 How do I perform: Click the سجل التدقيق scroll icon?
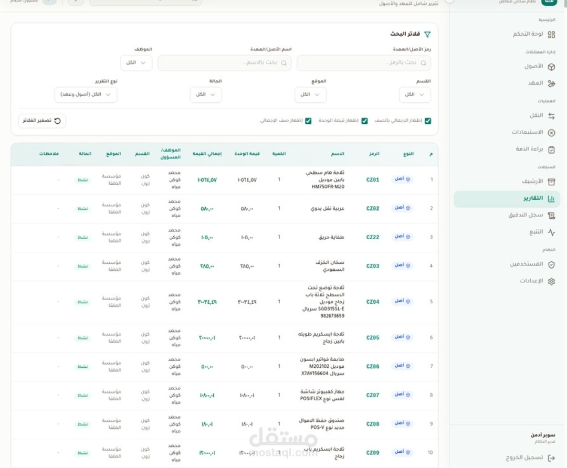point(551,216)
